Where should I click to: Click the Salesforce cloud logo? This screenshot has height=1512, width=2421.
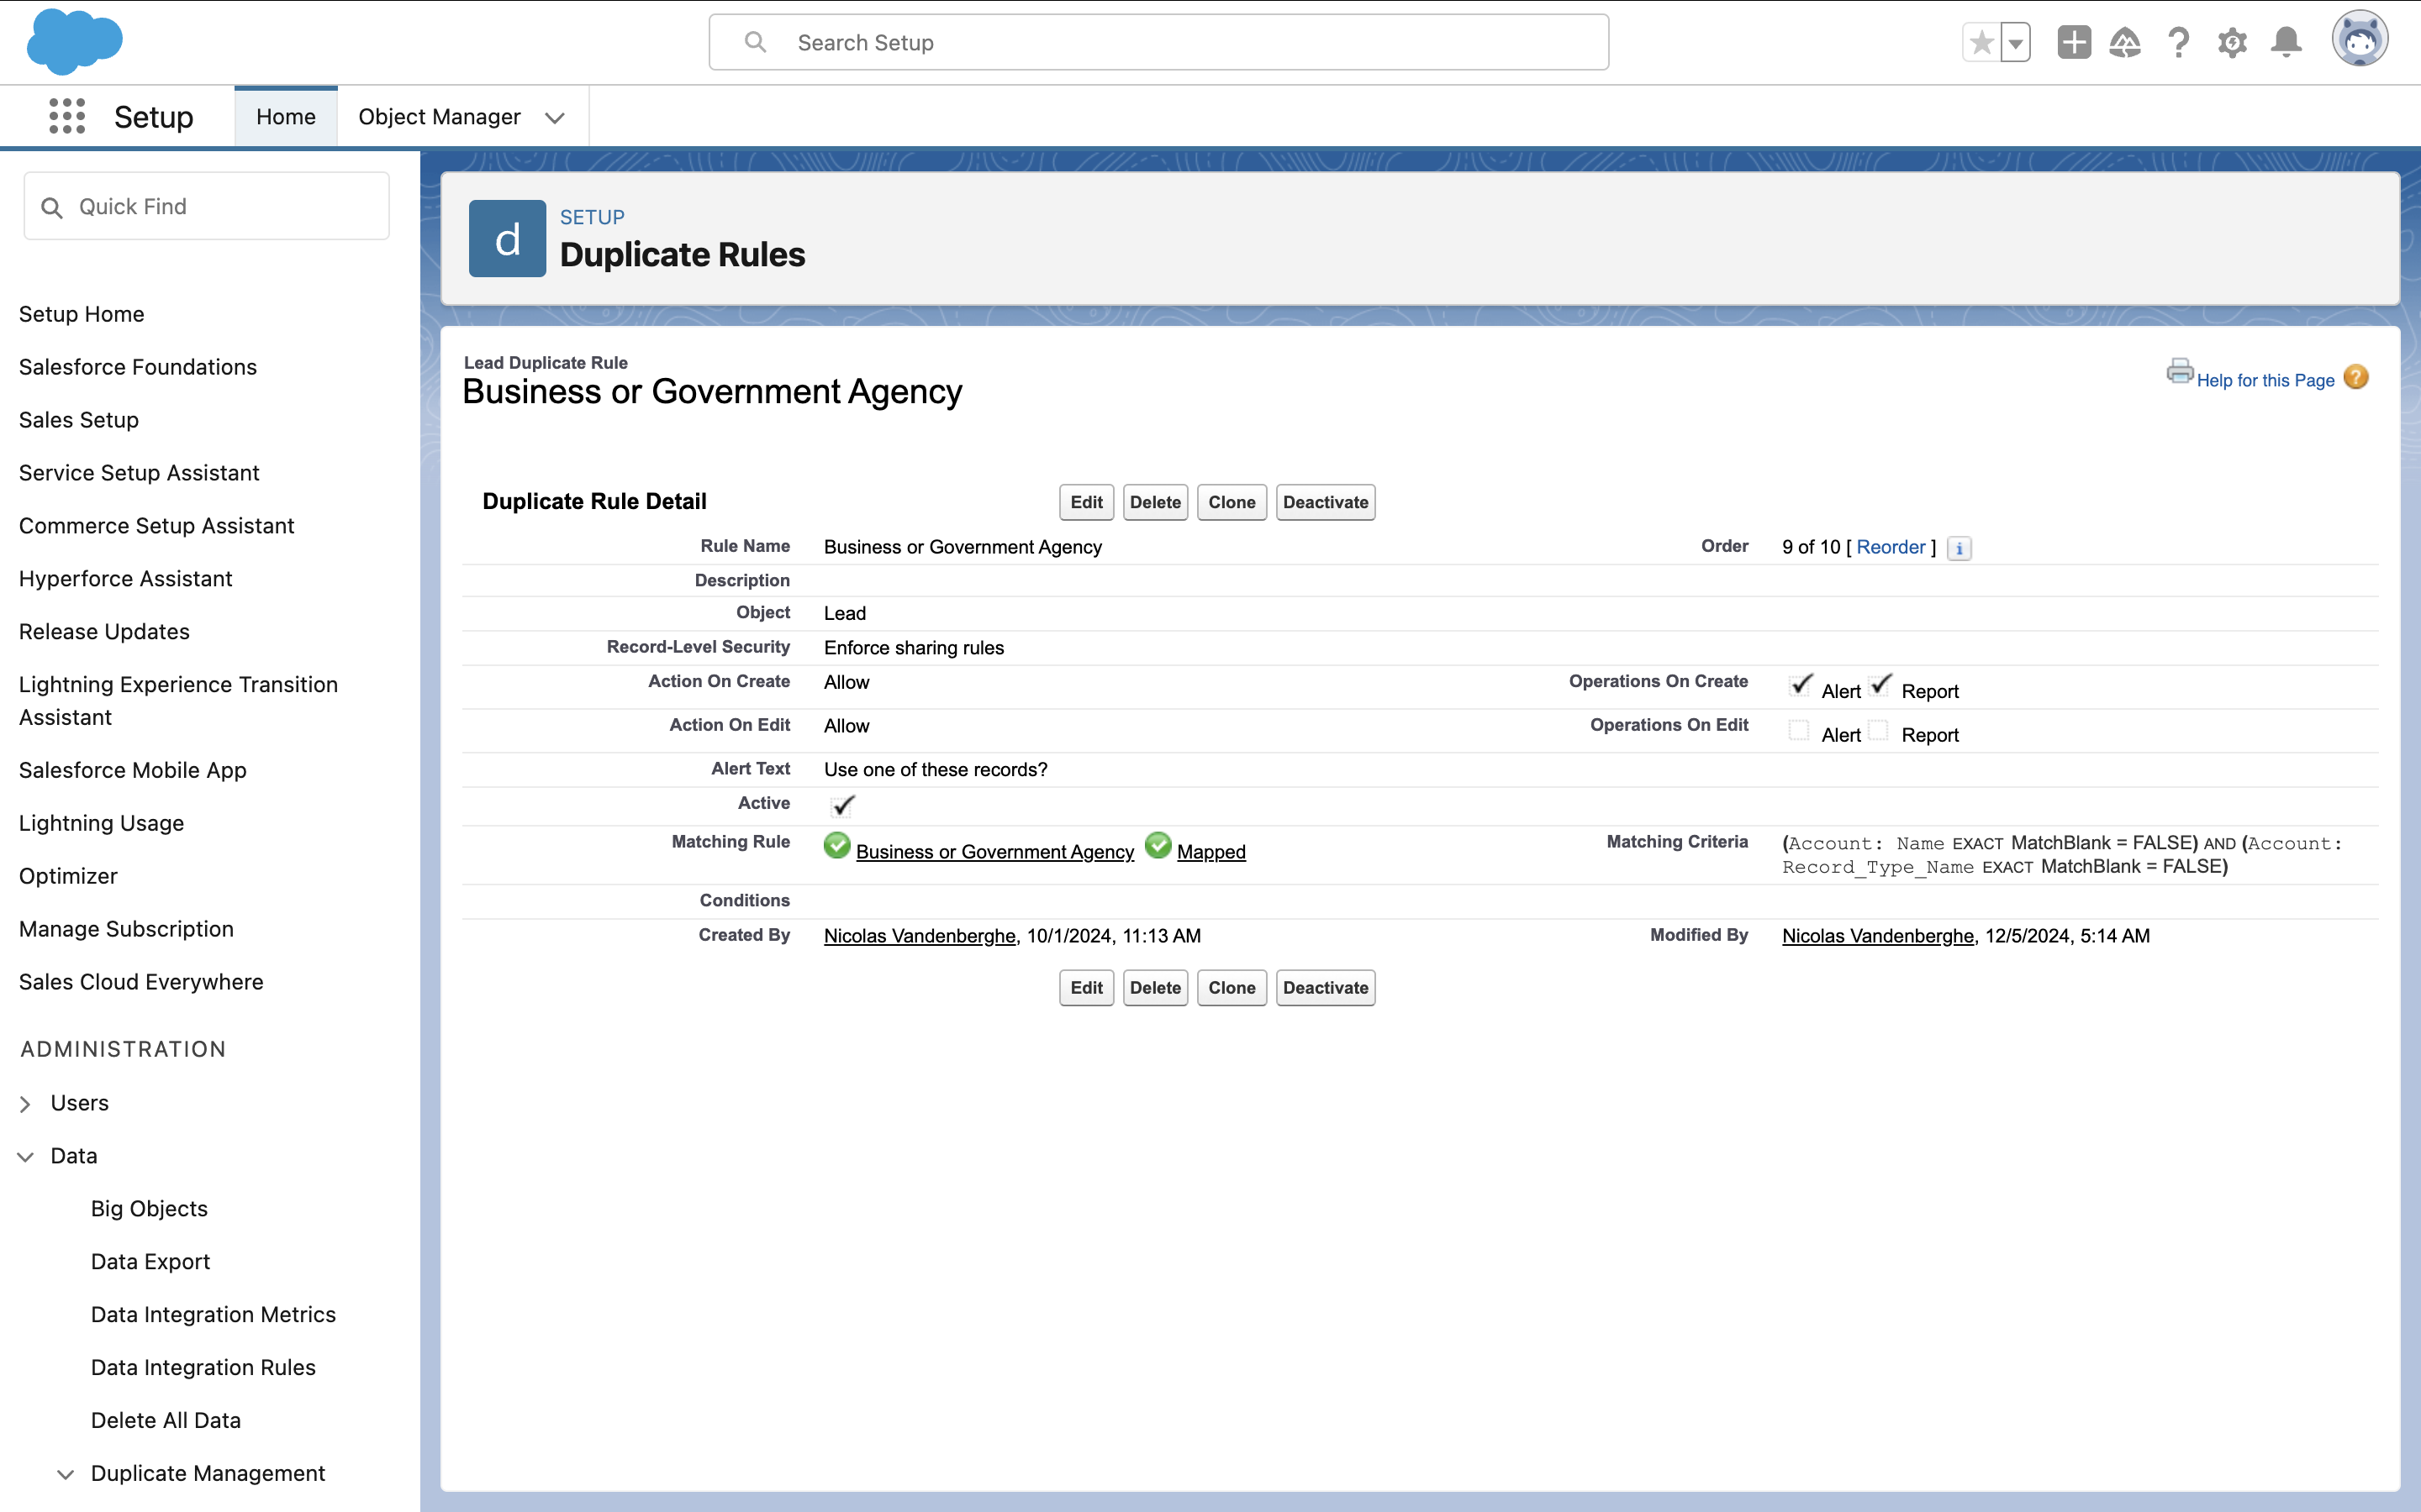coord(75,42)
